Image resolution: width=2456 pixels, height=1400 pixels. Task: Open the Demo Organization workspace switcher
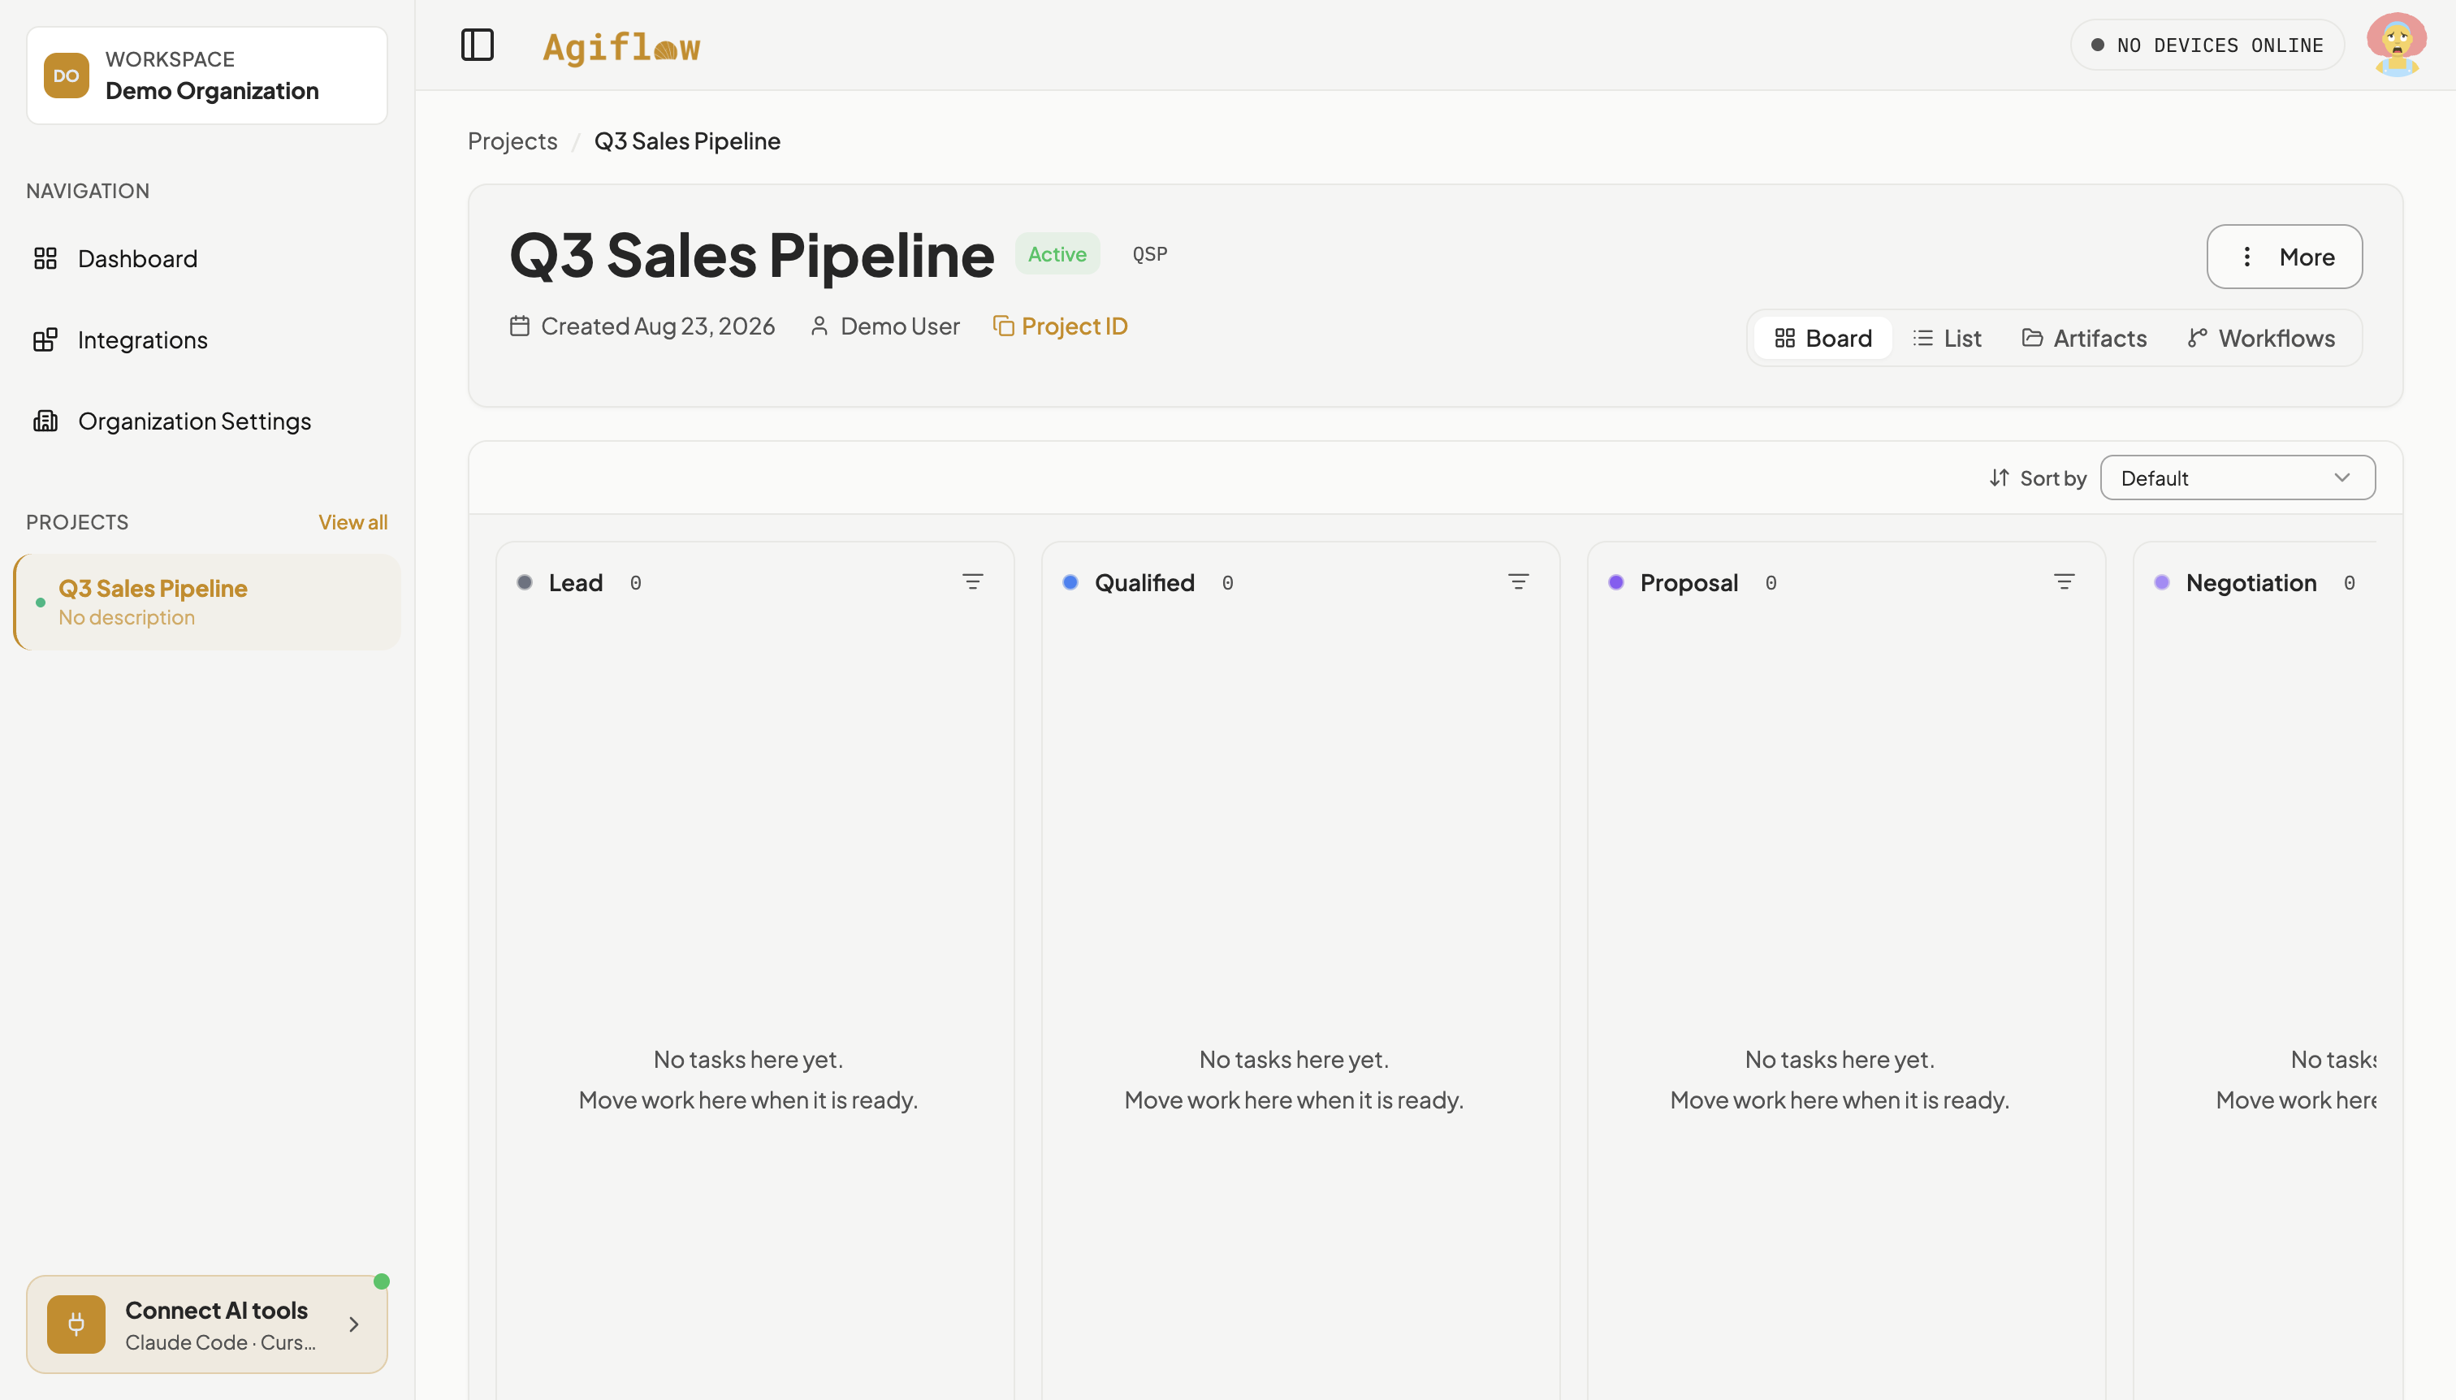click(207, 76)
